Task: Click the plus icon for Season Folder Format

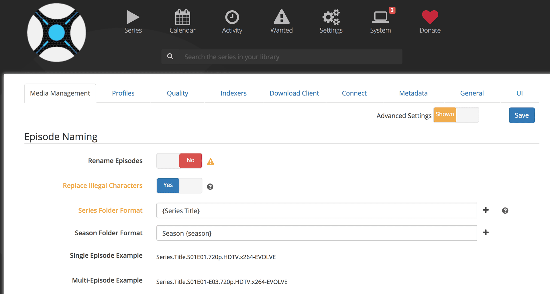Action: point(486,232)
